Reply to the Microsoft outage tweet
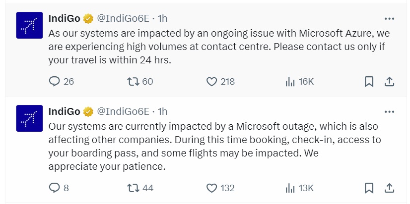410x204 pixels. (55, 188)
